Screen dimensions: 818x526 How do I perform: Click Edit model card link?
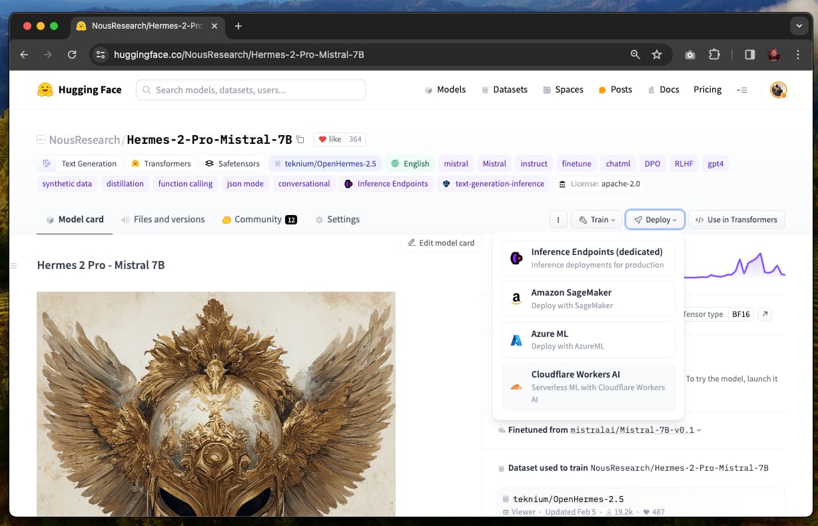[441, 243]
